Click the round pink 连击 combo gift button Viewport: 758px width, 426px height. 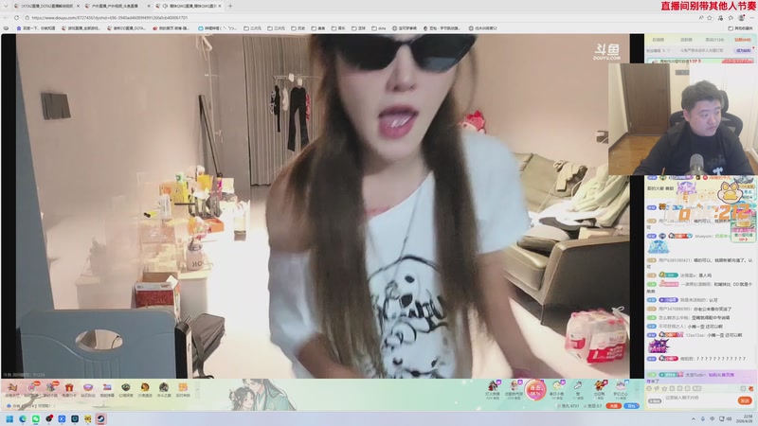point(534,389)
